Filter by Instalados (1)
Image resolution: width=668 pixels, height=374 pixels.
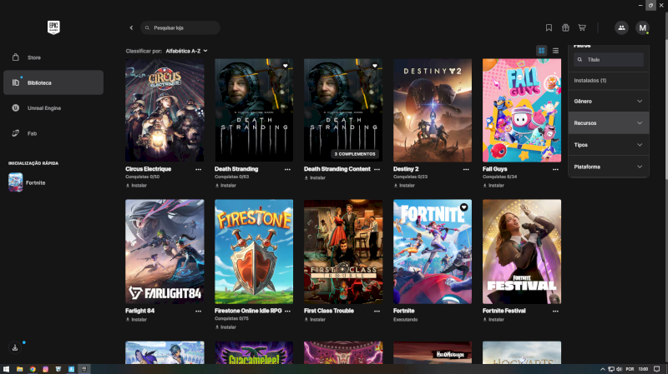(x=590, y=80)
